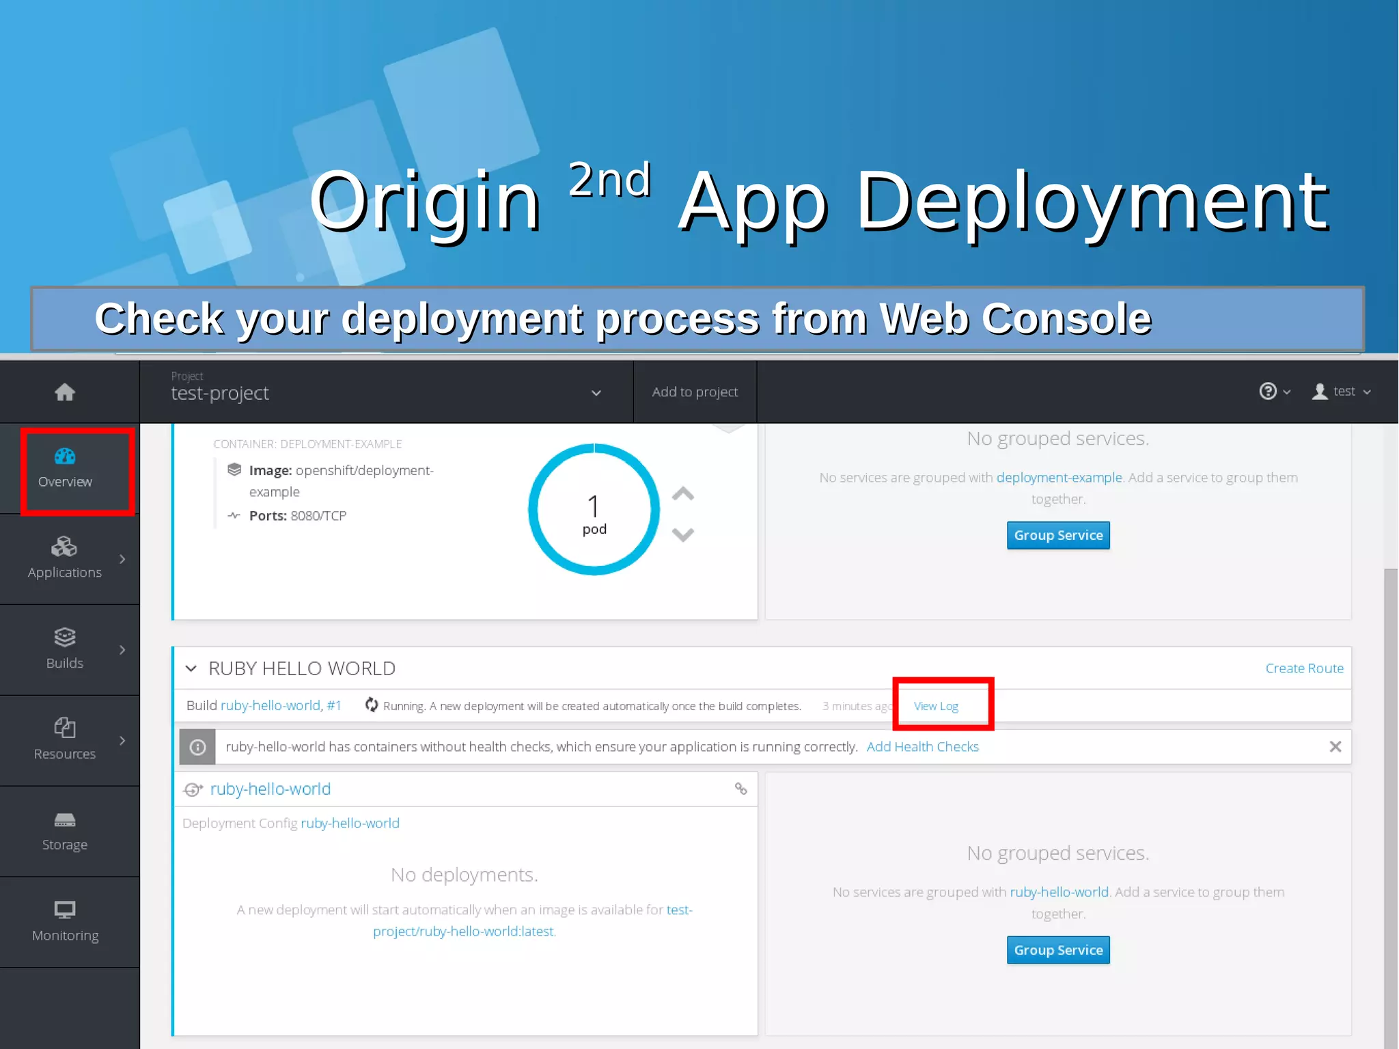The height and width of the screenshot is (1049, 1399).
Task: Click the 'CONTAINER: DEPLOYMENT-EXAMPLE' label
Action: pyautogui.click(x=307, y=444)
